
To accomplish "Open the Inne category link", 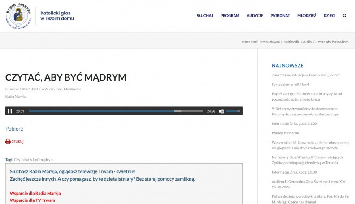I will click(x=59, y=89).
